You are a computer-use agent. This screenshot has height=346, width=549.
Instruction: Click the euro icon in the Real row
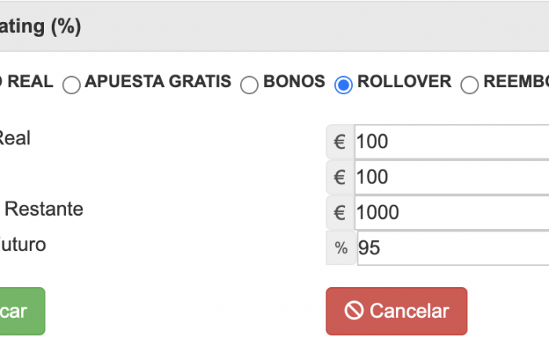click(340, 142)
